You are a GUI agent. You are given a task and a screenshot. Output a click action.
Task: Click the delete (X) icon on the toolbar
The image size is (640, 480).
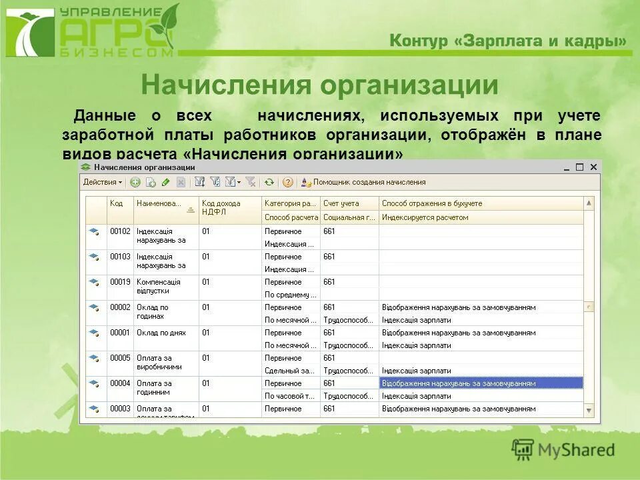(x=181, y=181)
